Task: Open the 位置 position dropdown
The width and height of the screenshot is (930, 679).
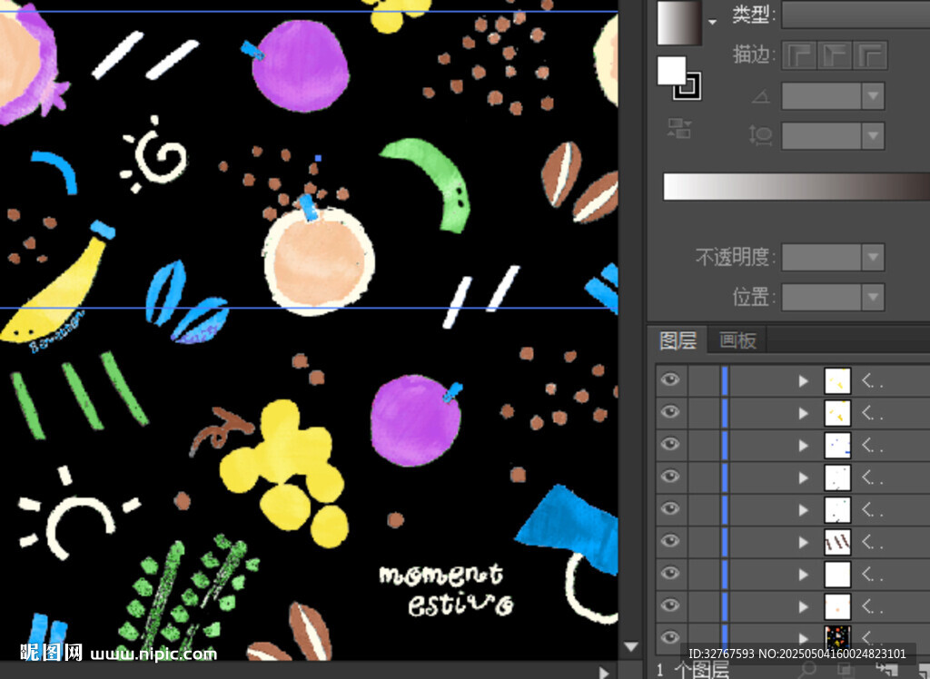Action: (873, 297)
